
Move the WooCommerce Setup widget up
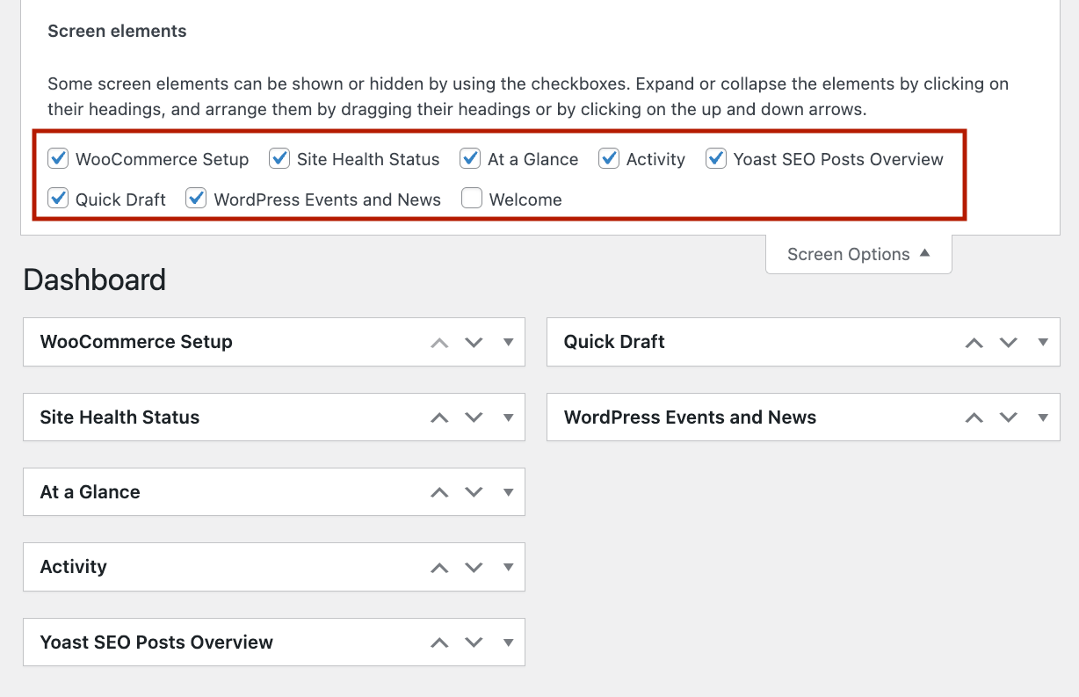pyautogui.click(x=439, y=342)
